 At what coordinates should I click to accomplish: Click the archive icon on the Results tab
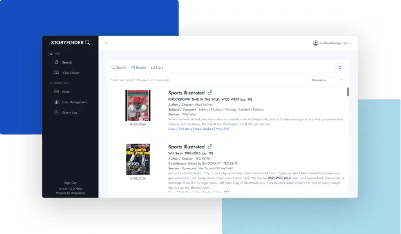tap(133, 67)
